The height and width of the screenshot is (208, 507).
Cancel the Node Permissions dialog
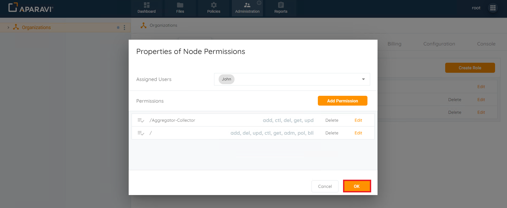tap(325, 186)
